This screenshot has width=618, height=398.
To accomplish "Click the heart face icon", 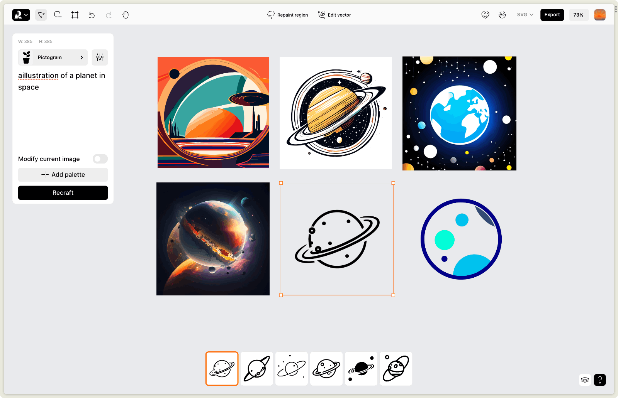I will (x=486, y=15).
